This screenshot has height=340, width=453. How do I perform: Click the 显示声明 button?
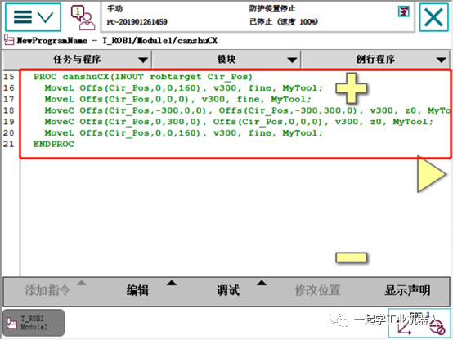[x=407, y=290]
